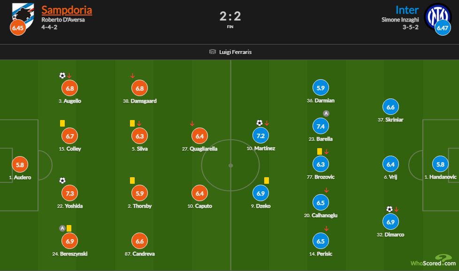Open the Inter team name link
459x271 pixels.
(x=407, y=10)
